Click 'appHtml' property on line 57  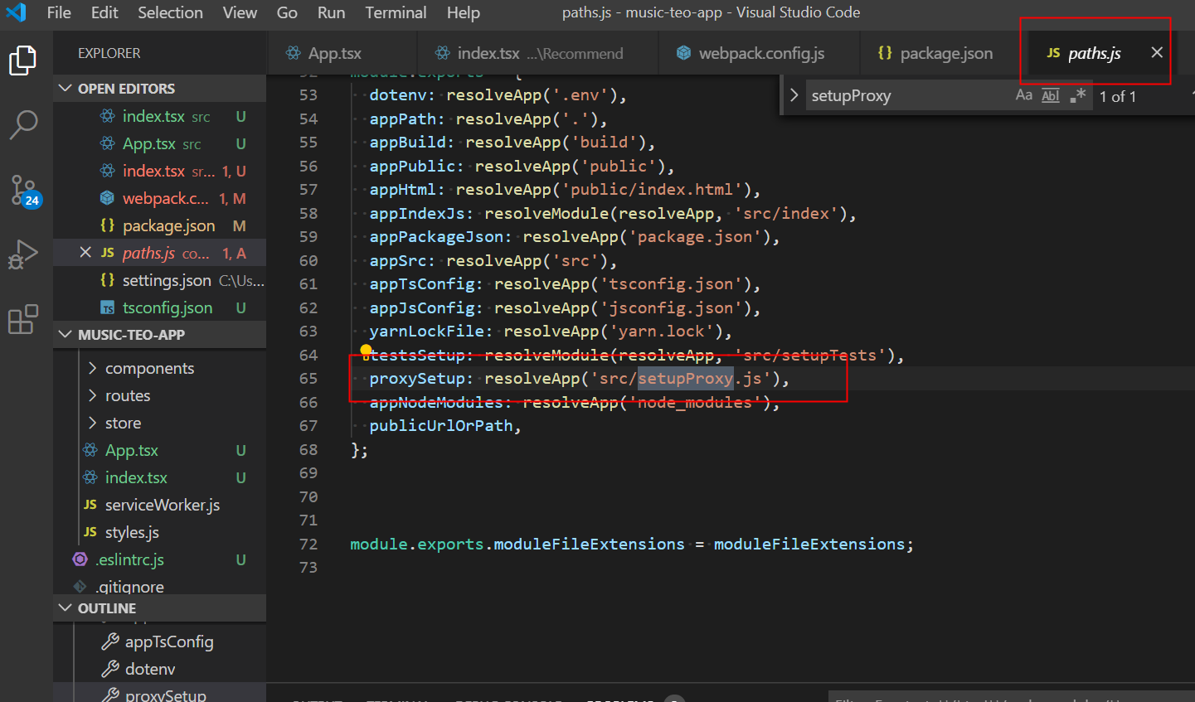pyautogui.click(x=402, y=190)
